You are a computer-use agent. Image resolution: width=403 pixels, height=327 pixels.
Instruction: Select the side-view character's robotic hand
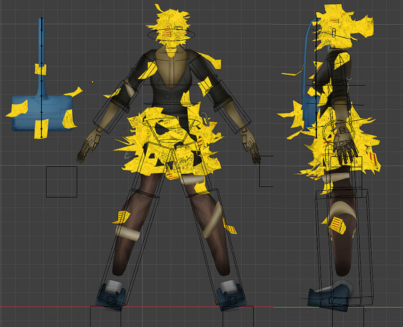345,144
